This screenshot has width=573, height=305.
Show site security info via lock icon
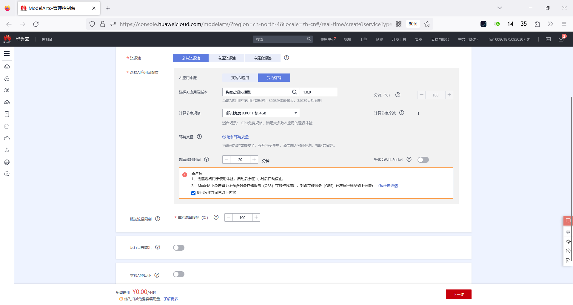(x=103, y=24)
